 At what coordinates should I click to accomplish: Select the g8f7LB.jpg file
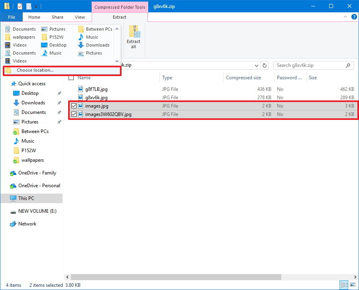(x=96, y=89)
